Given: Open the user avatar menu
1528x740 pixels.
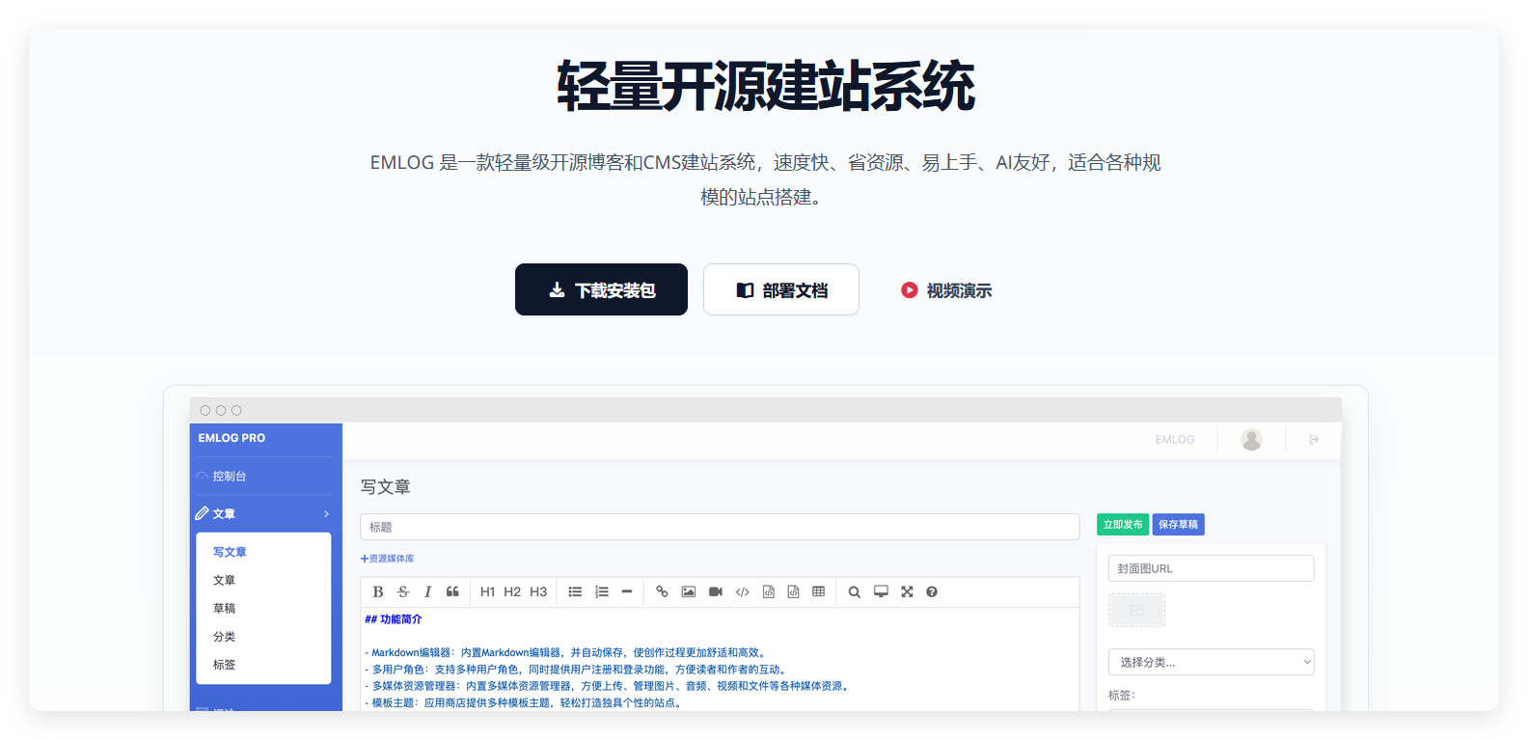Looking at the screenshot, I should (x=1252, y=440).
